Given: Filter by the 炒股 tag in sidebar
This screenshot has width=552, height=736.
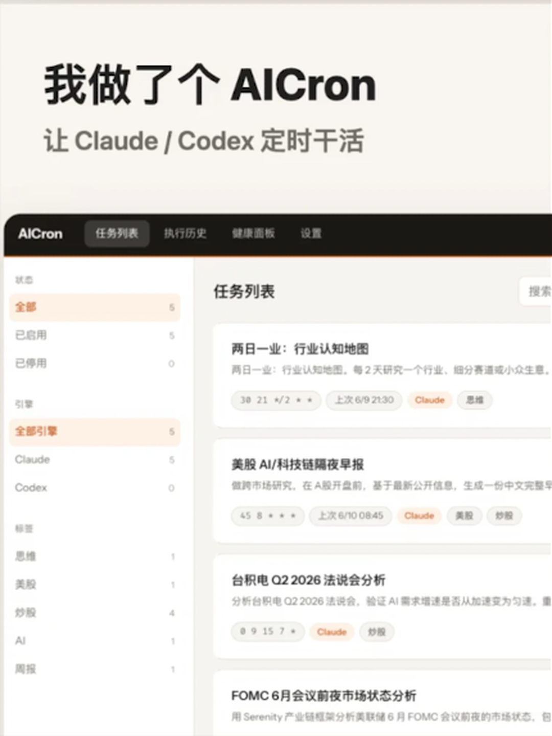Looking at the screenshot, I should pos(95,613).
